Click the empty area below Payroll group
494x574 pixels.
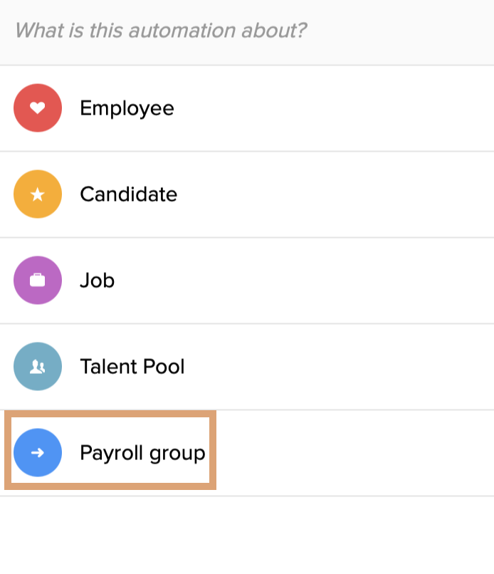click(247, 534)
